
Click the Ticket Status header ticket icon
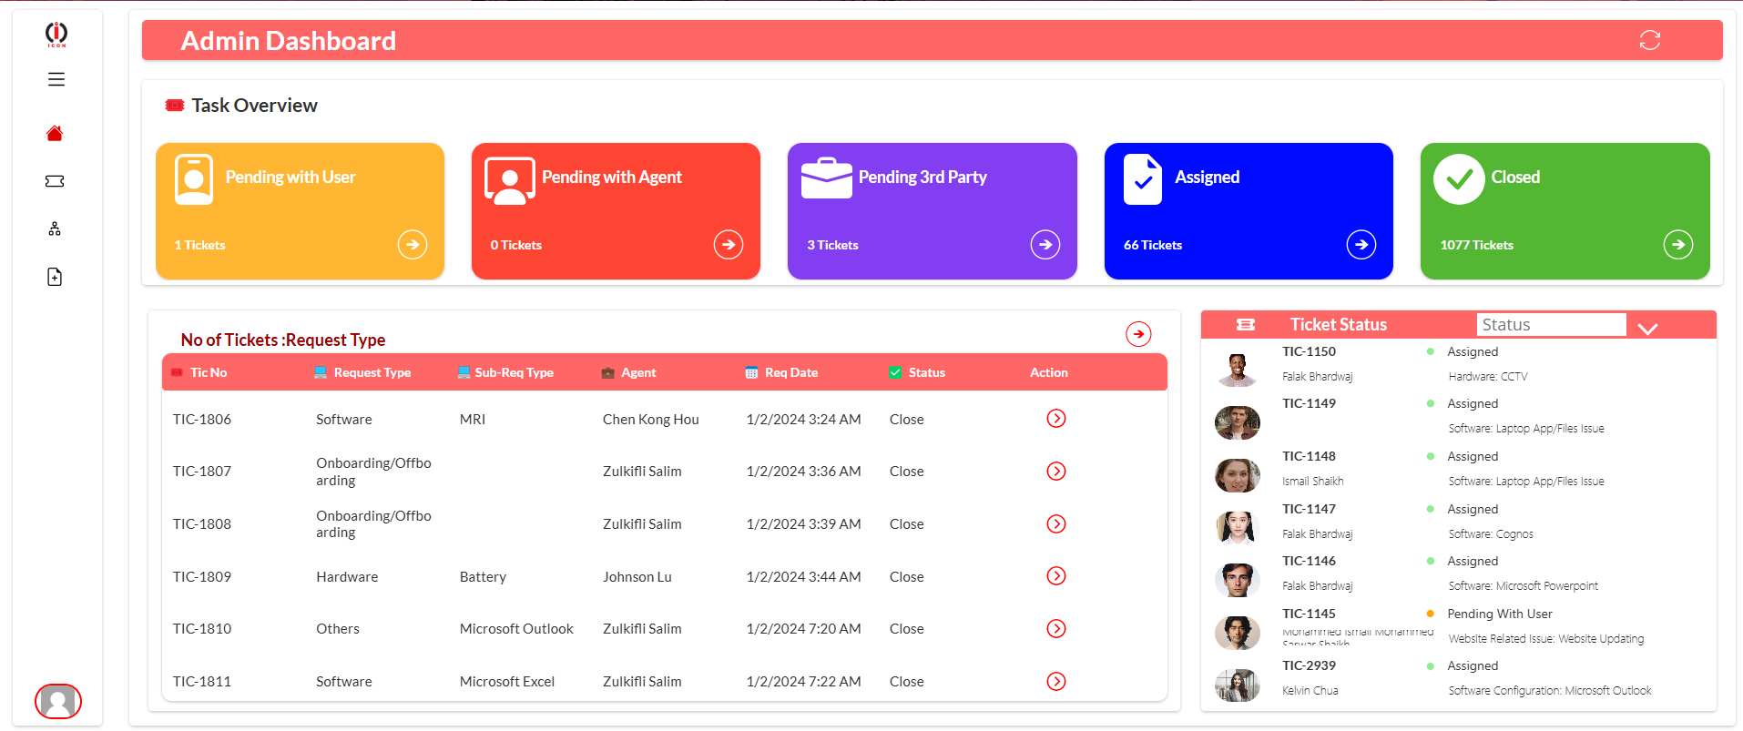[1246, 324]
